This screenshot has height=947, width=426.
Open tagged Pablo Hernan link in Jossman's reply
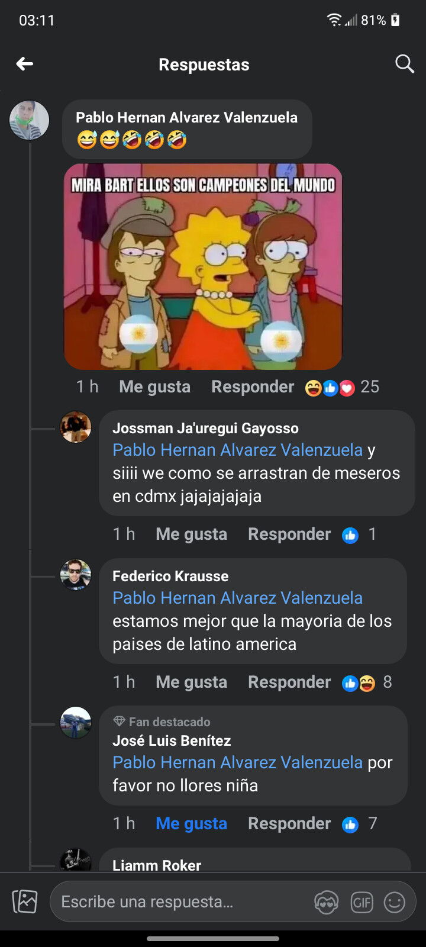point(237,450)
